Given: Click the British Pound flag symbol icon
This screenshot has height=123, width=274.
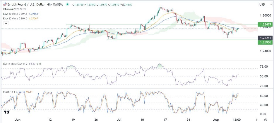Looking at the screenshot, I should tap(4, 5).
